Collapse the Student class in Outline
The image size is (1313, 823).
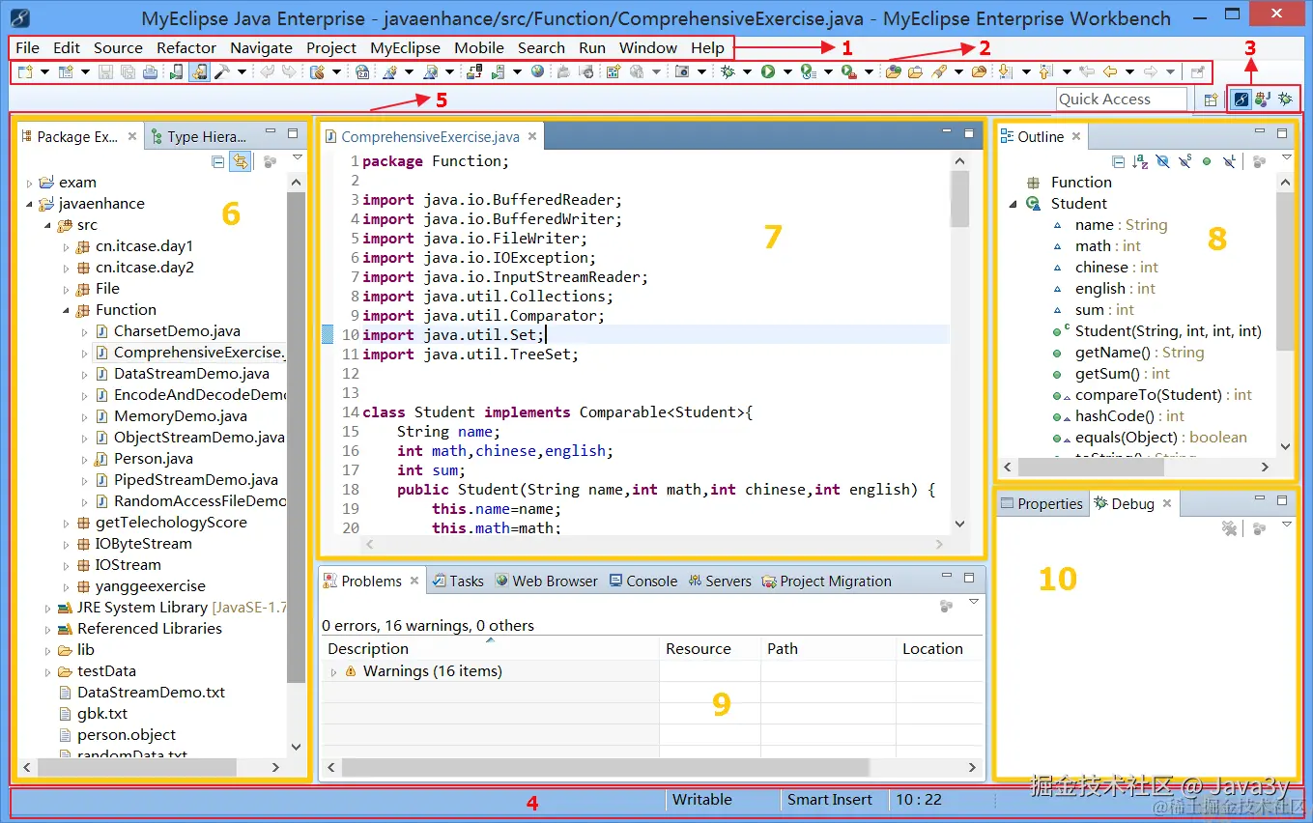[x=1013, y=204]
